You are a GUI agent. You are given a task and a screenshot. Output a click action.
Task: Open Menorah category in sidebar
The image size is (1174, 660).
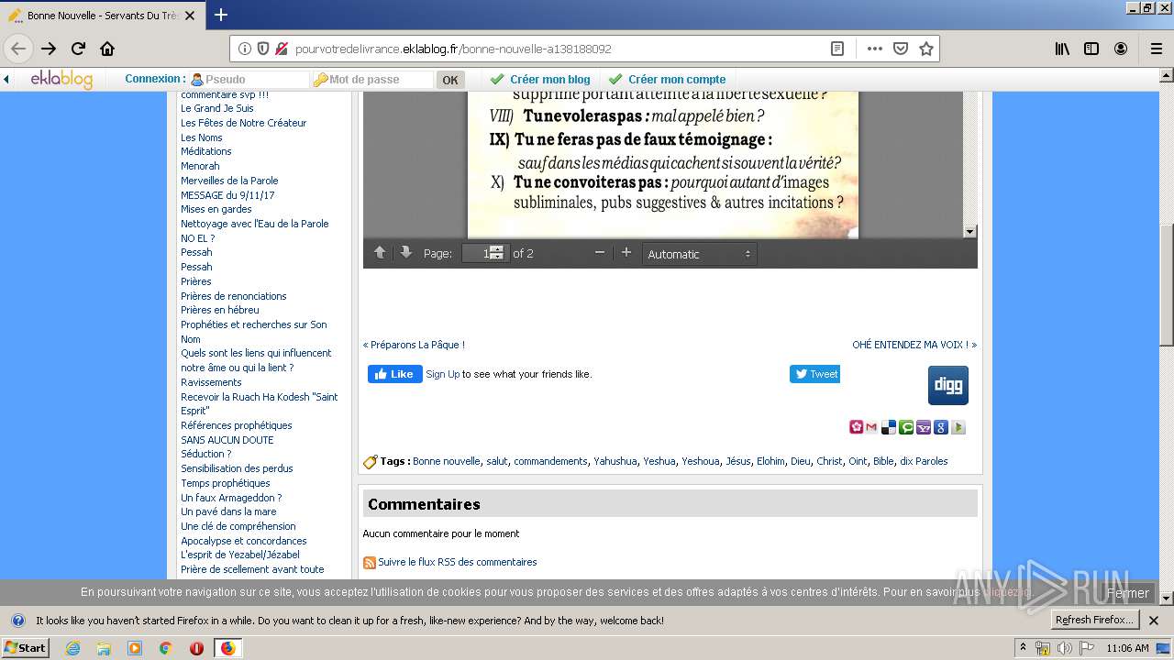[x=200, y=166]
